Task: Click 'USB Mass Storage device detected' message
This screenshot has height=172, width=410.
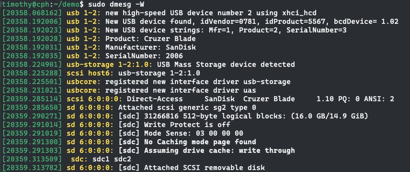Action: (226, 64)
